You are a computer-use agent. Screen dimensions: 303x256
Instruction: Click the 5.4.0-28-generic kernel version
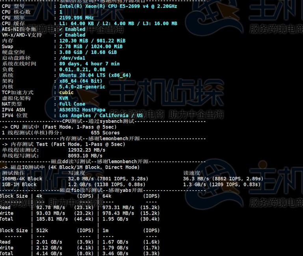[82, 87]
